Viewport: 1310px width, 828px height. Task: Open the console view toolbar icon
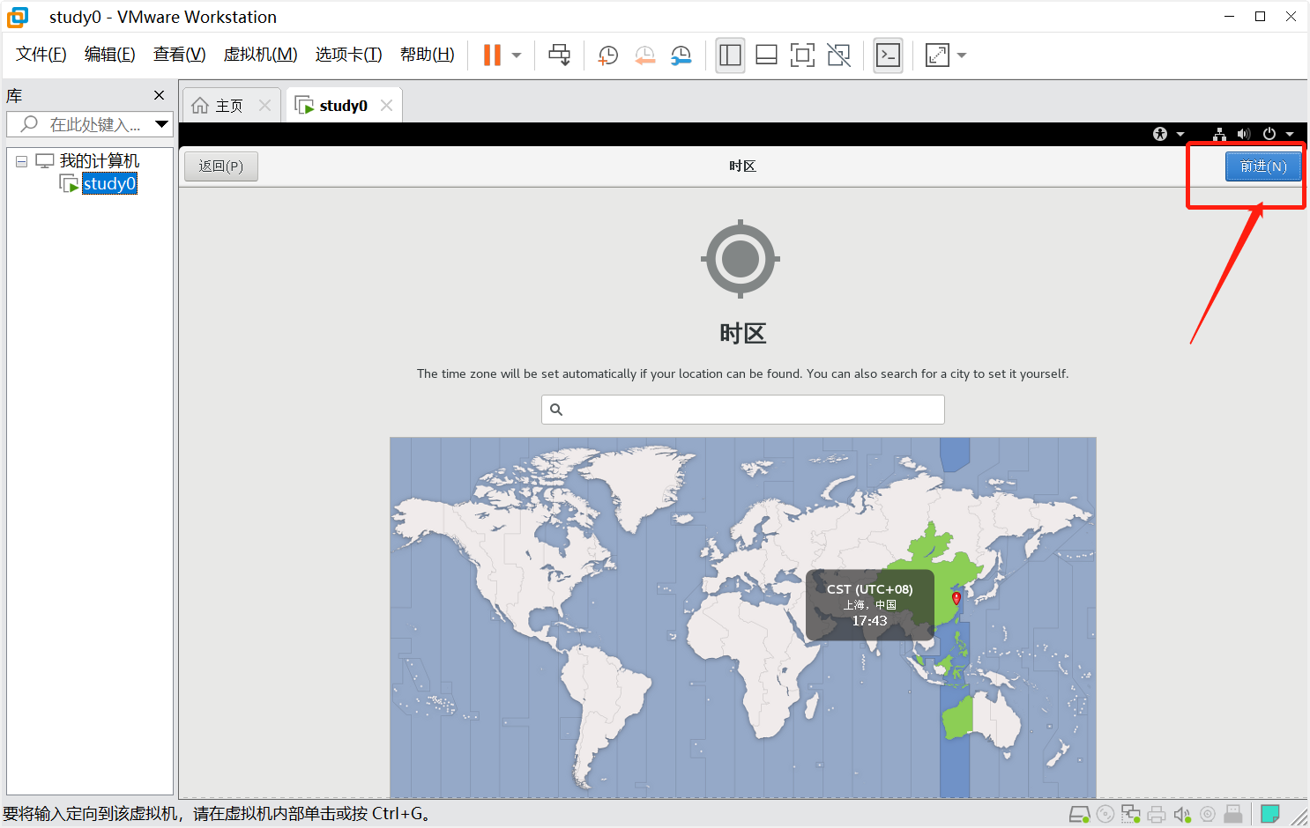coord(888,55)
